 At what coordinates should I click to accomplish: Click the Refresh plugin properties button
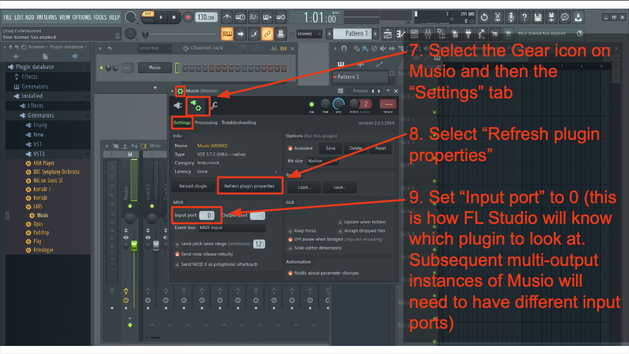pos(250,186)
